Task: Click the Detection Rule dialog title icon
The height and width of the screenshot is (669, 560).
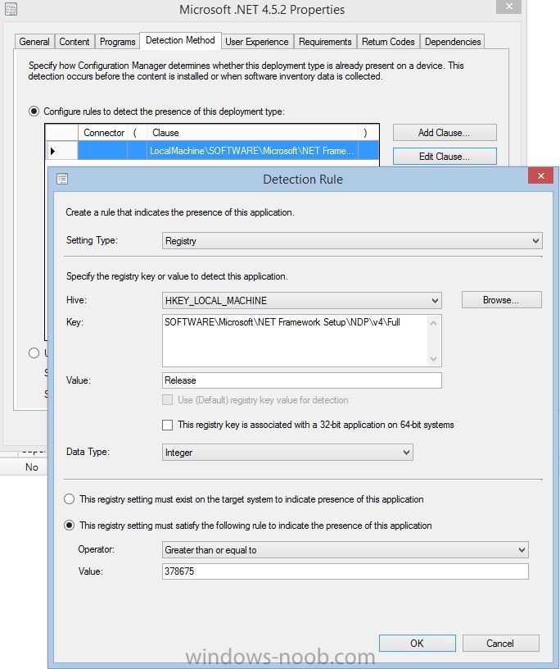Action: pos(62,179)
